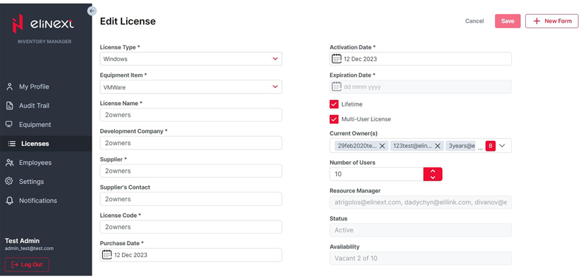
Task: Click the Audit Trail document icon
Action: click(10, 106)
